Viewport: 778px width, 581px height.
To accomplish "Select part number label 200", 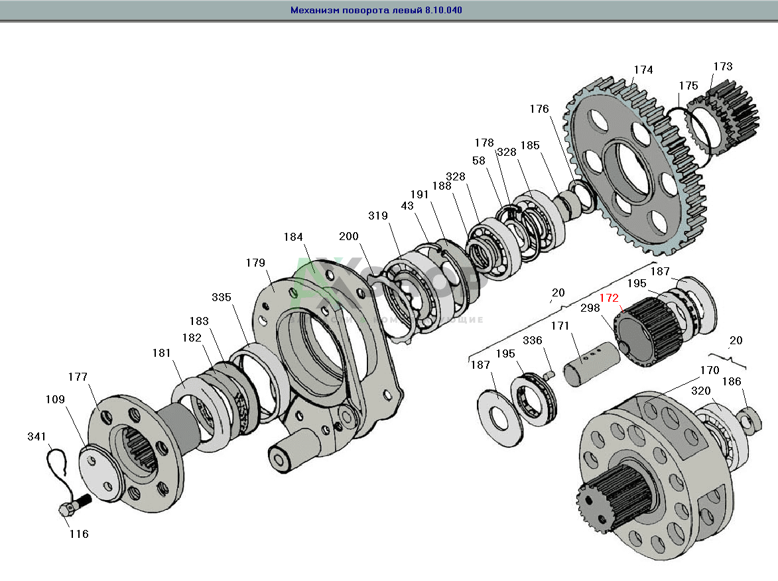I will tap(348, 237).
